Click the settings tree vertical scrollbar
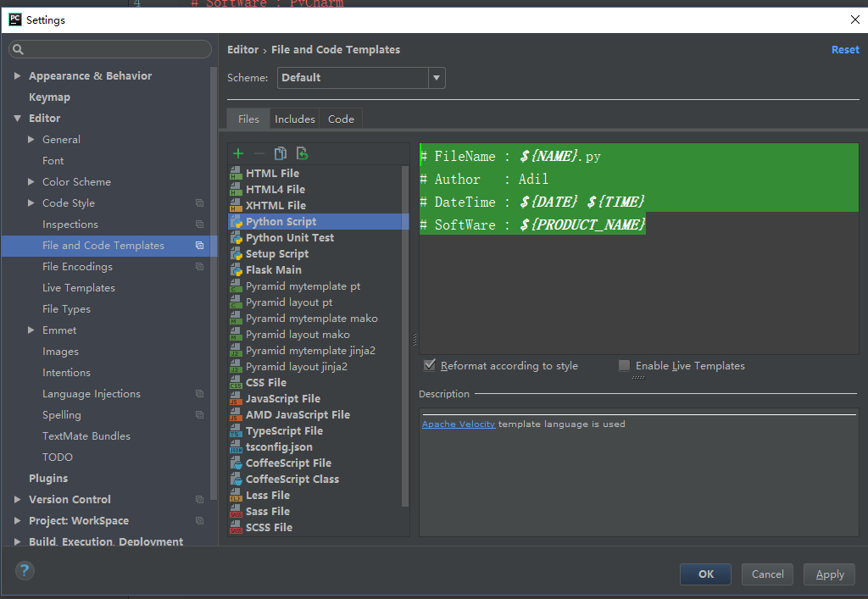Screen dimensions: 868x599 [213, 283]
